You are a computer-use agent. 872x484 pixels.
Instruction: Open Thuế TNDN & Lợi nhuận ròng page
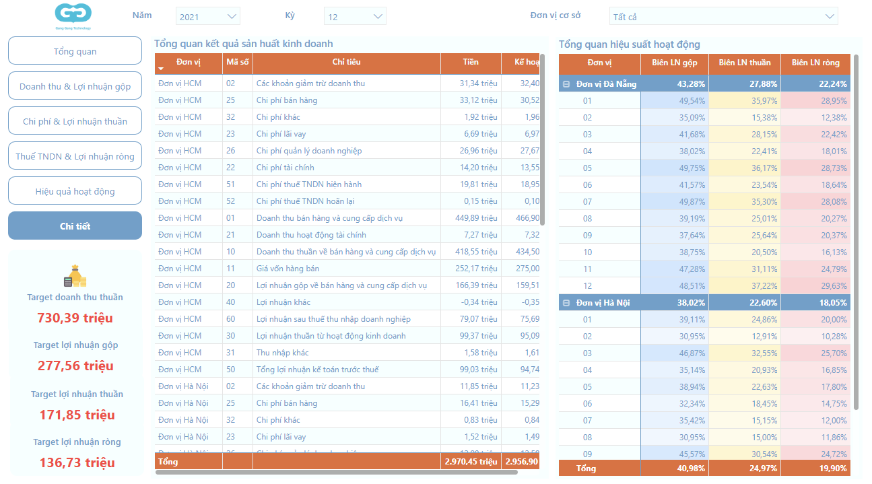tap(75, 156)
